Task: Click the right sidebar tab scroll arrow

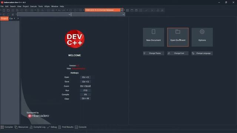Action: coord(18,18)
